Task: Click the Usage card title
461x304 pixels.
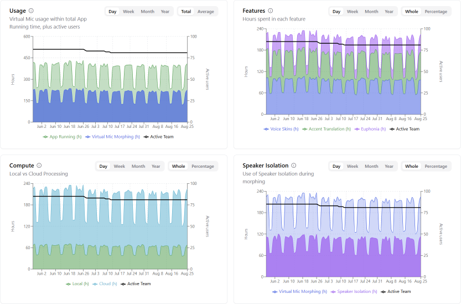Action: pyautogui.click(x=18, y=11)
